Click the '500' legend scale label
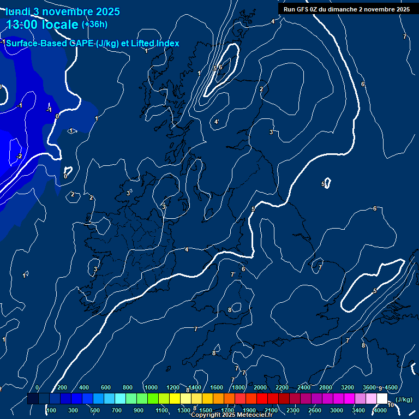The image size is (419, 419). pos(95,410)
